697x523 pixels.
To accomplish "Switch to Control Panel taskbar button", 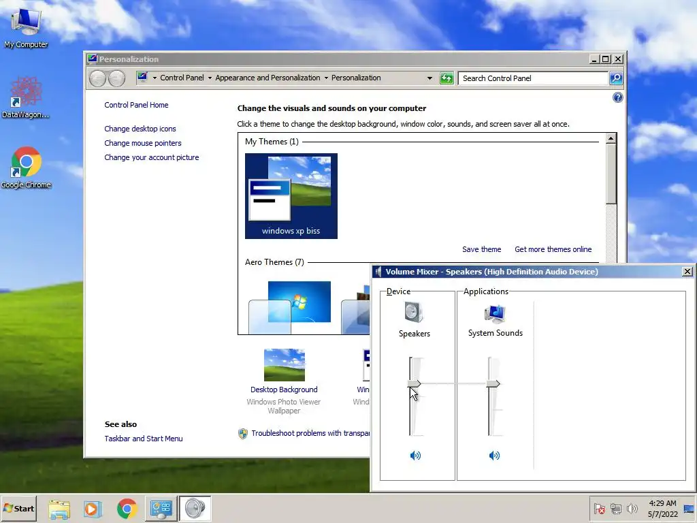I will click(x=161, y=508).
